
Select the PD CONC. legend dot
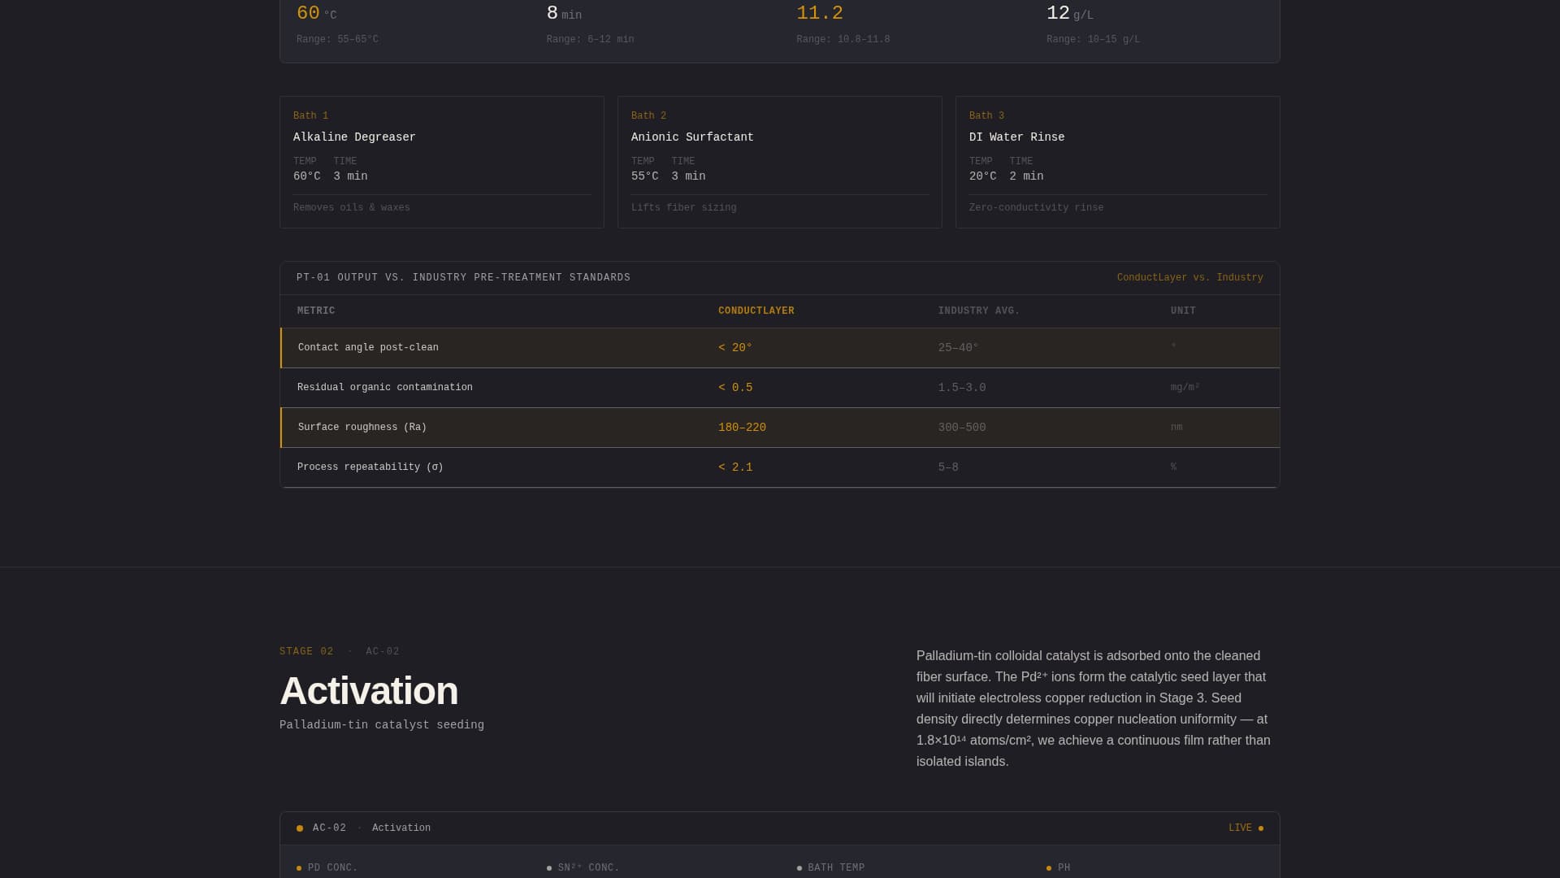click(298, 868)
